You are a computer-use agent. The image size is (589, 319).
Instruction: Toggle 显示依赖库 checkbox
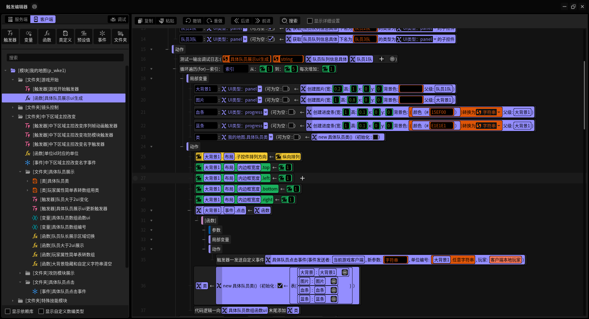pos(8,311)
